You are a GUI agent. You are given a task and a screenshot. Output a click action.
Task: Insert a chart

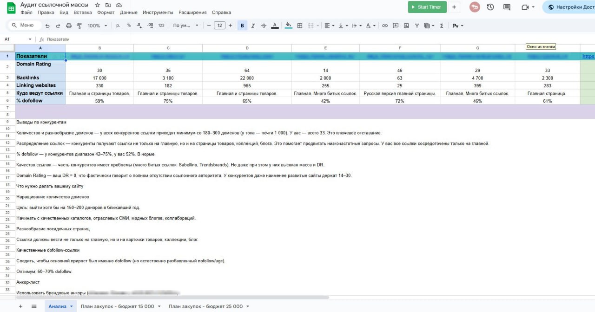[x=406, y=26]
